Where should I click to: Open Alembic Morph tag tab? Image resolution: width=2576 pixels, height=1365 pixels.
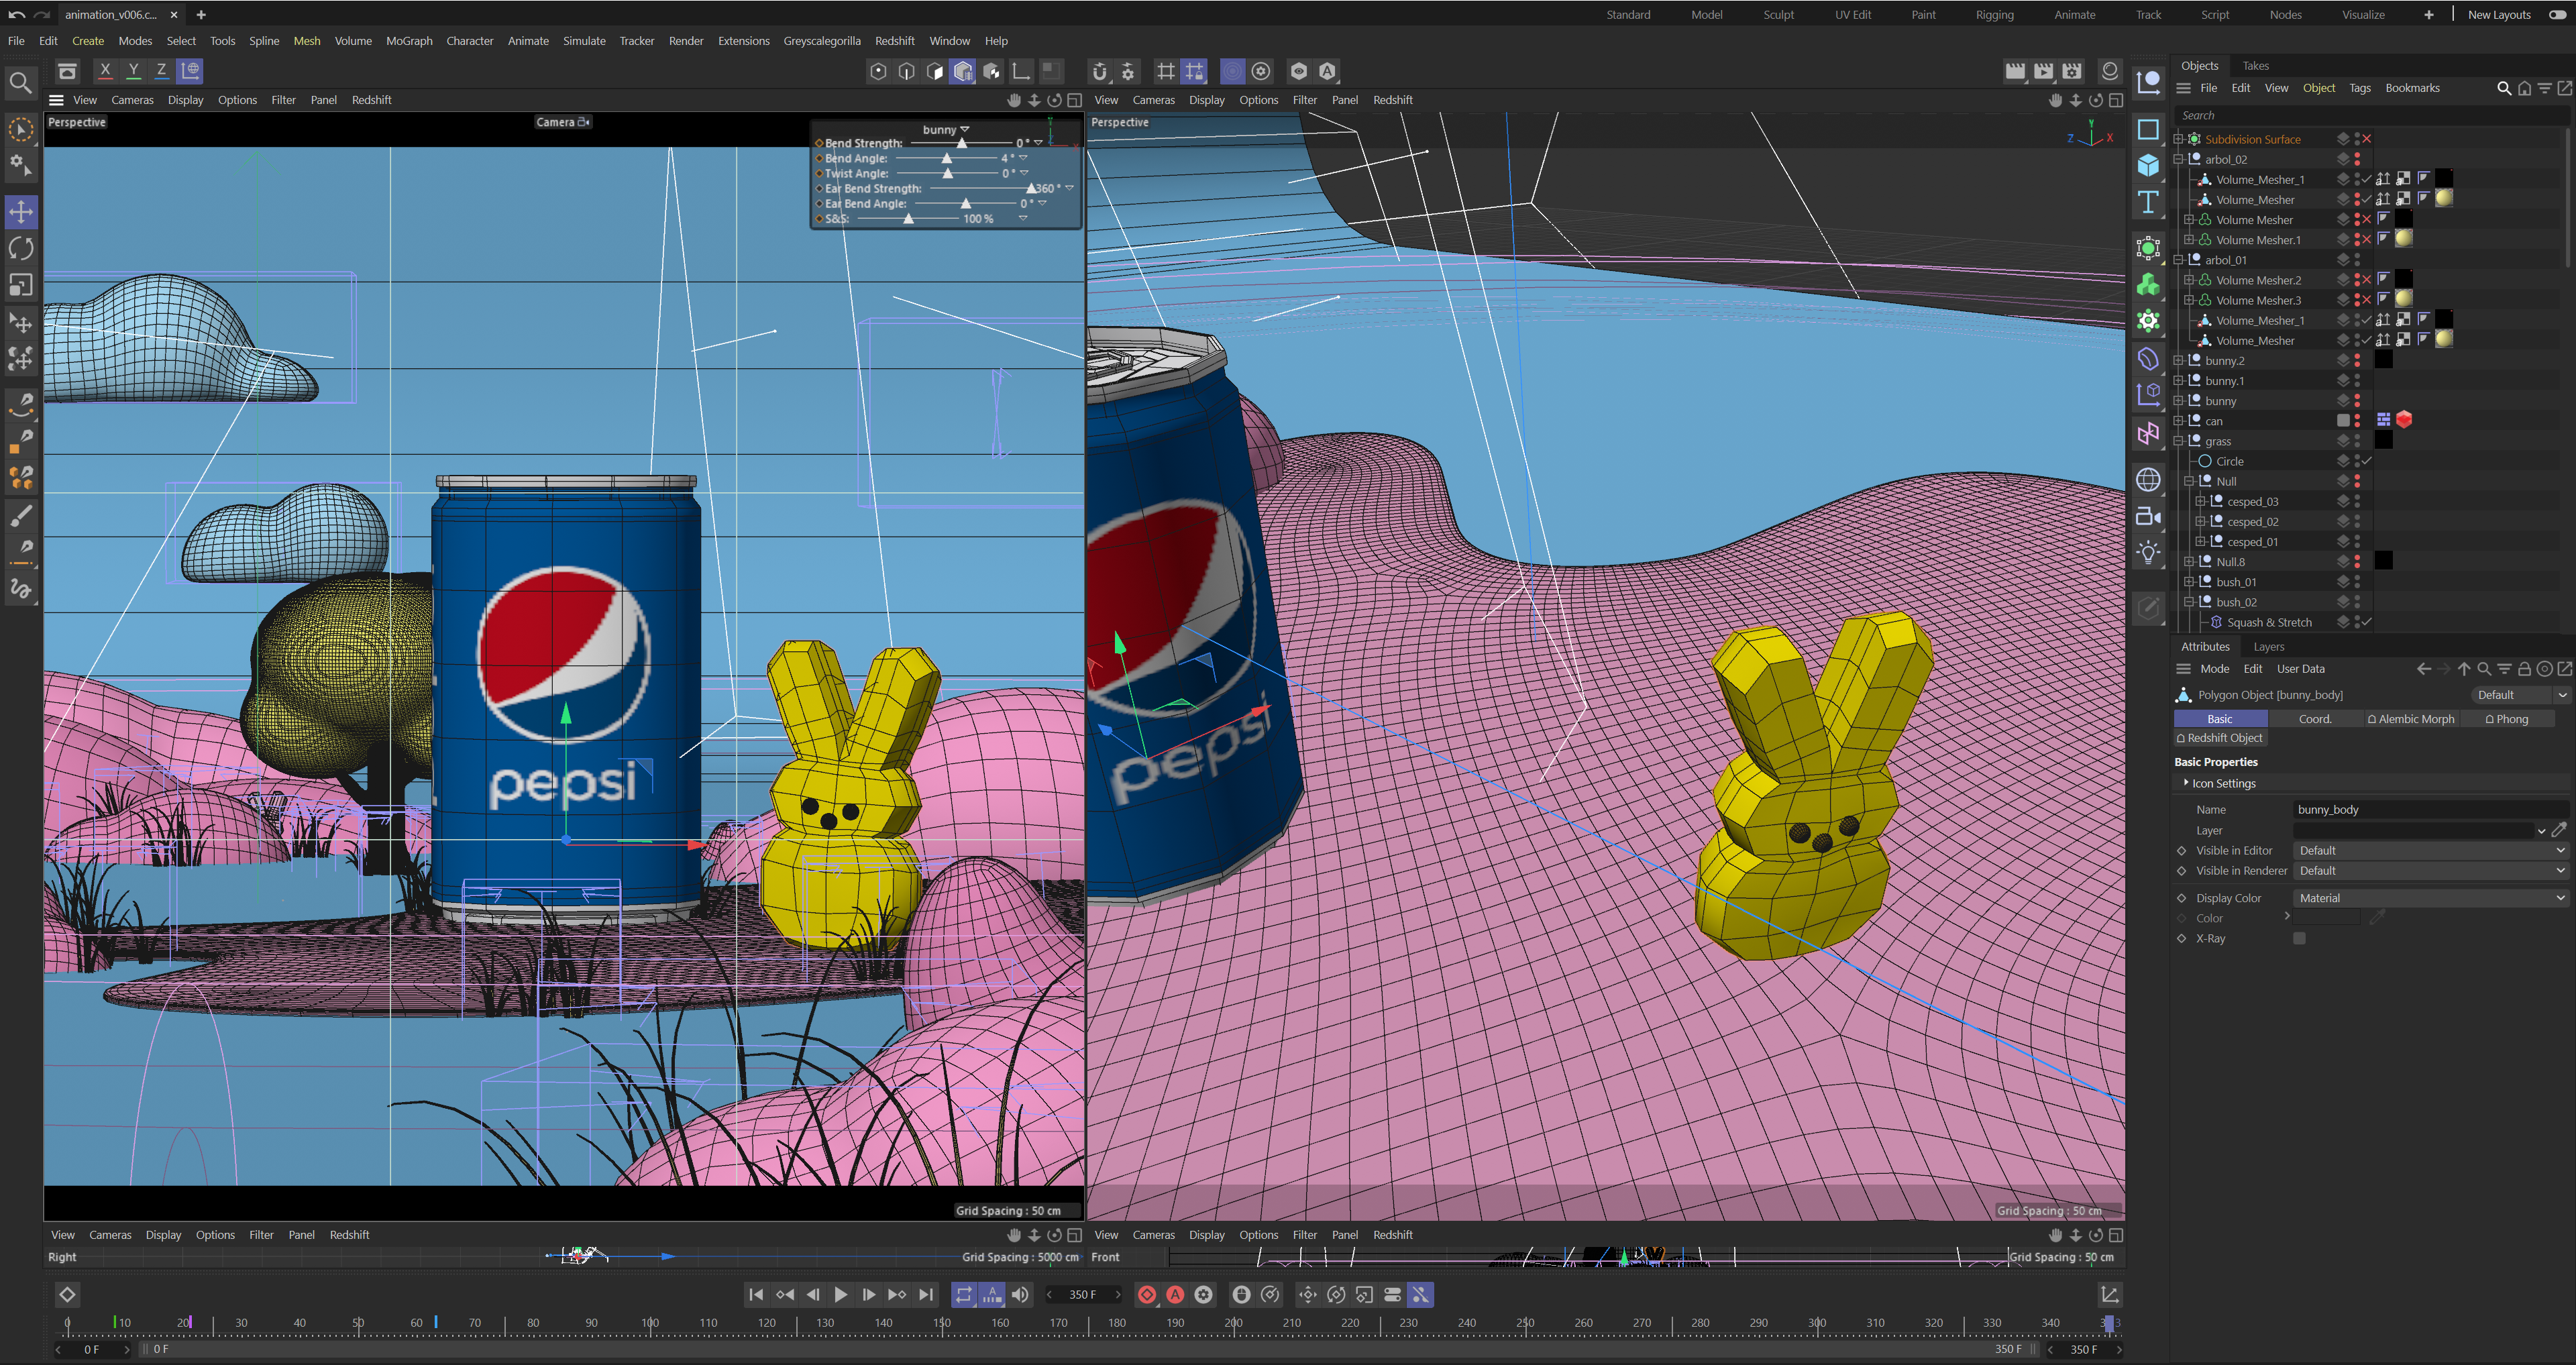click(2411, 719)
